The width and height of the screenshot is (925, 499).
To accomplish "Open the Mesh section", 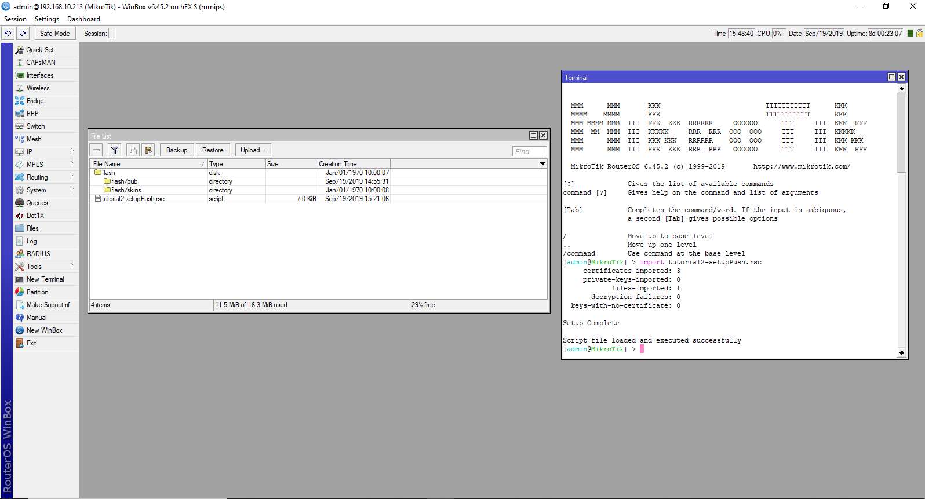I will pyautogui.click(x=46, y=139).
